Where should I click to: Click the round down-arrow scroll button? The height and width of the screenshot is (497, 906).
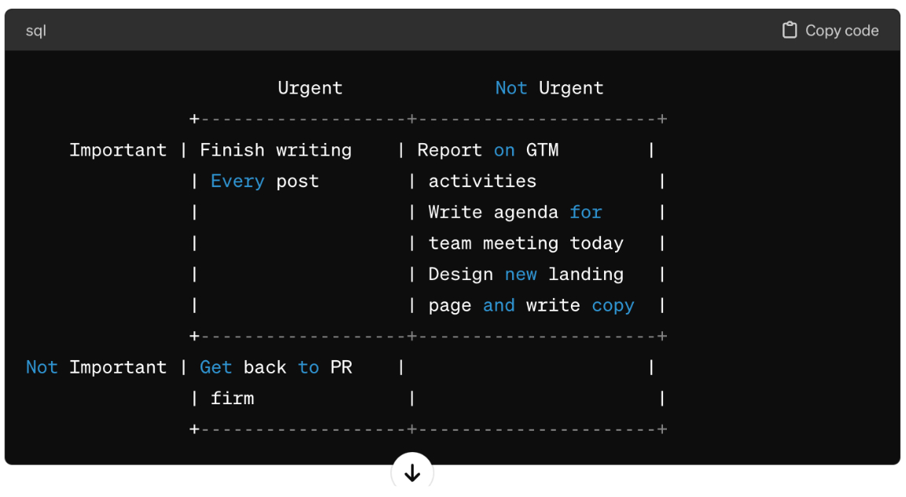[x=412, y=473]
